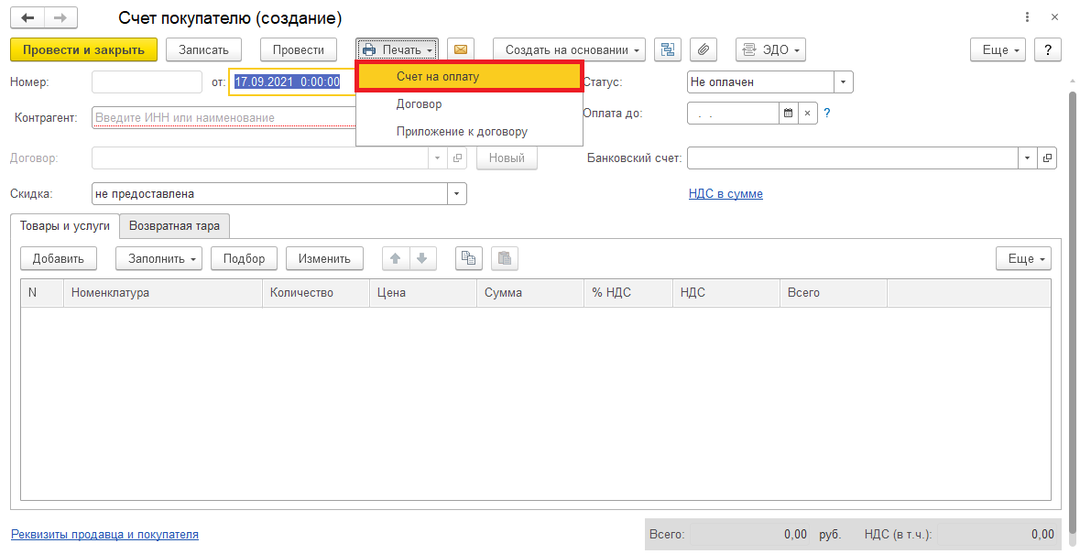Open Реквизиты продавца и покупателя link

point(104,534)
